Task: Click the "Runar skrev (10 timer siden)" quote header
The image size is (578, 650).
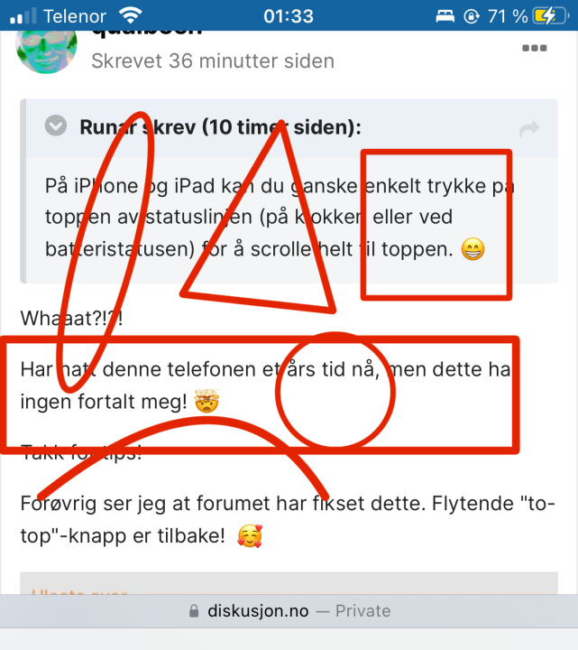Action: [x=220, y=127]
